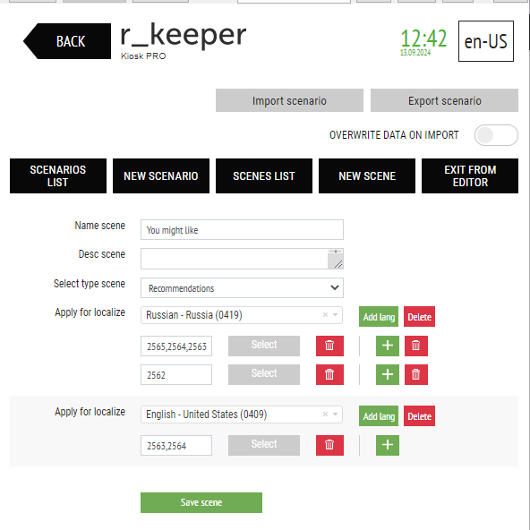Click the Save scene button

[201, 502]
